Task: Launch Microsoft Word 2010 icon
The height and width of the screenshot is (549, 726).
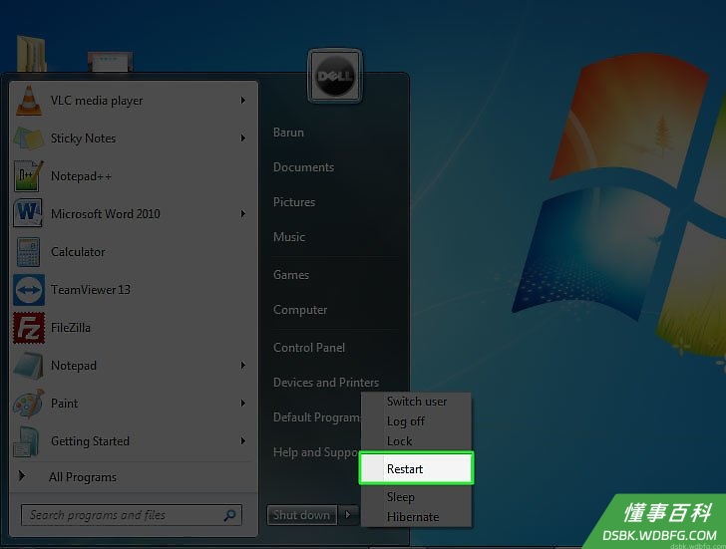Action: [28, 213]
